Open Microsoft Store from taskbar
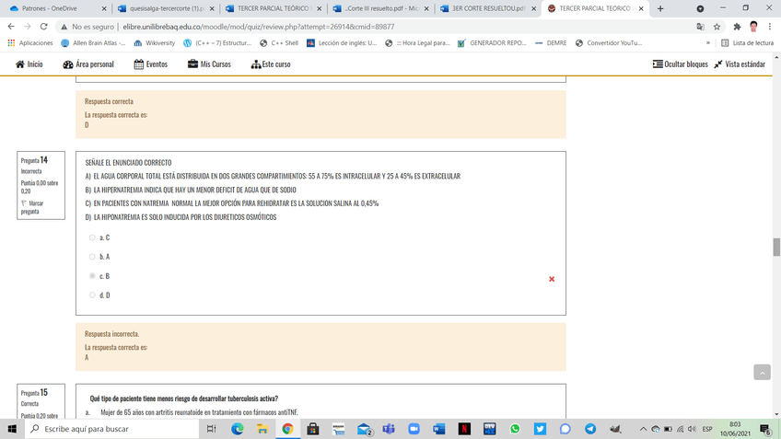The image size is (781, 439). point(313,429)
